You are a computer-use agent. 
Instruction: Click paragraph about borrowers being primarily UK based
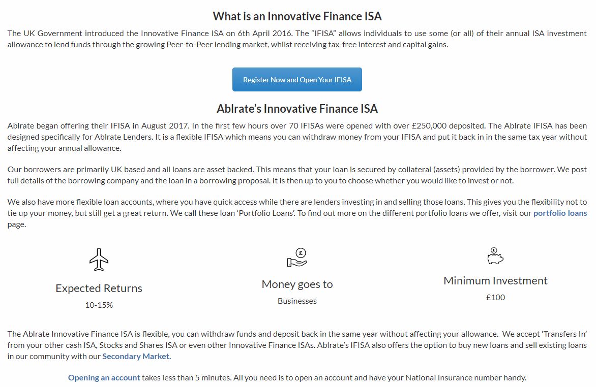(x=297, y=175)
